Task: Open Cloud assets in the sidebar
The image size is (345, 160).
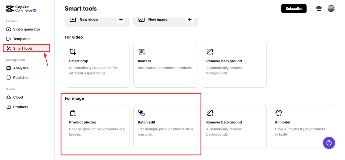Action: [x=18, y=97]
